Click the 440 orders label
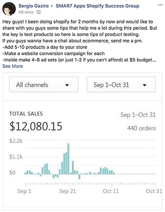The height and width of the screenshot is (212, 165). point(141,128)
